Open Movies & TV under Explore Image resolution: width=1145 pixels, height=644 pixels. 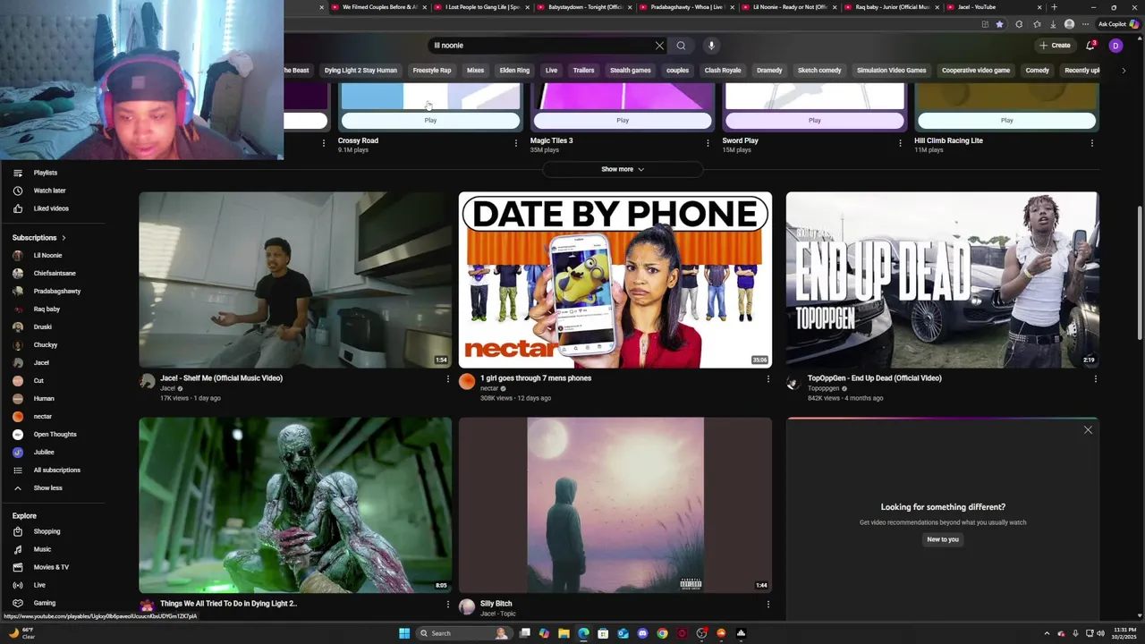52,567
